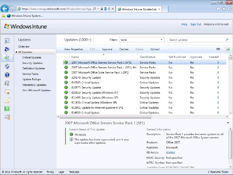Select Update Rollups in tree
Viewport: 233px width, 175px height.
(x=31, y=79)
